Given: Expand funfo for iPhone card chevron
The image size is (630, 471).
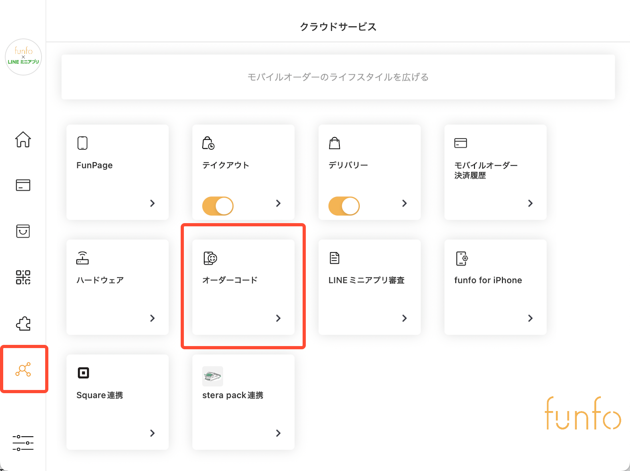Looking at the screenshot, I should pos(530,318).
